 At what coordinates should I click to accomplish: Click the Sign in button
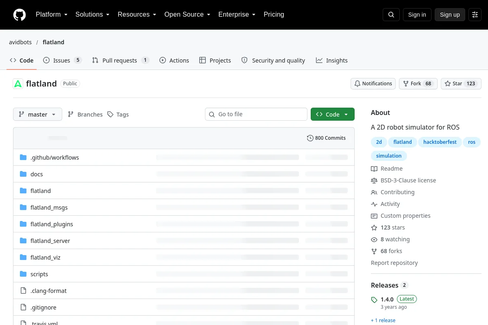click(417, 15)
